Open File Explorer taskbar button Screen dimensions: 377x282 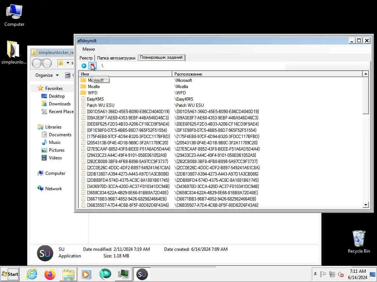(x=68, y=274)
